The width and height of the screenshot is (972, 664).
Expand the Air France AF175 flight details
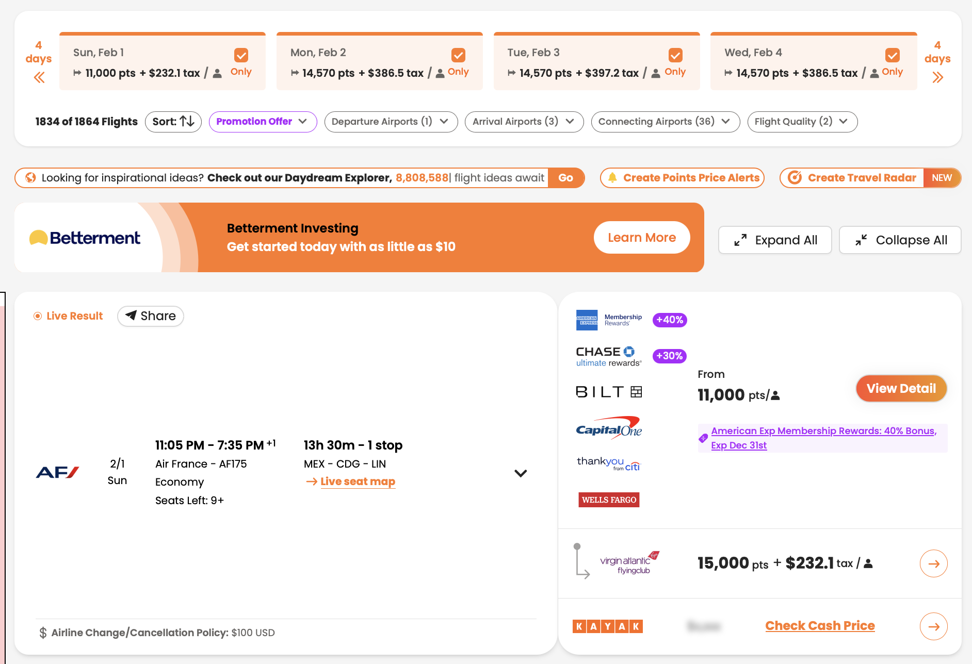click(x=521, y=473)
